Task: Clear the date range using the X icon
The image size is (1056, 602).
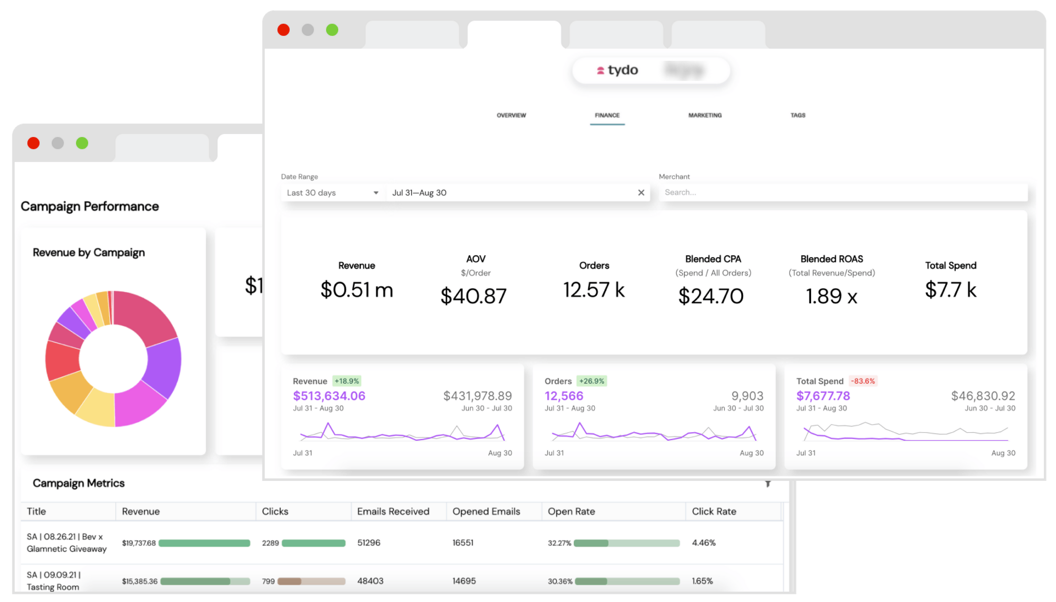Action: pyautogui.click(x=641, y=192)
